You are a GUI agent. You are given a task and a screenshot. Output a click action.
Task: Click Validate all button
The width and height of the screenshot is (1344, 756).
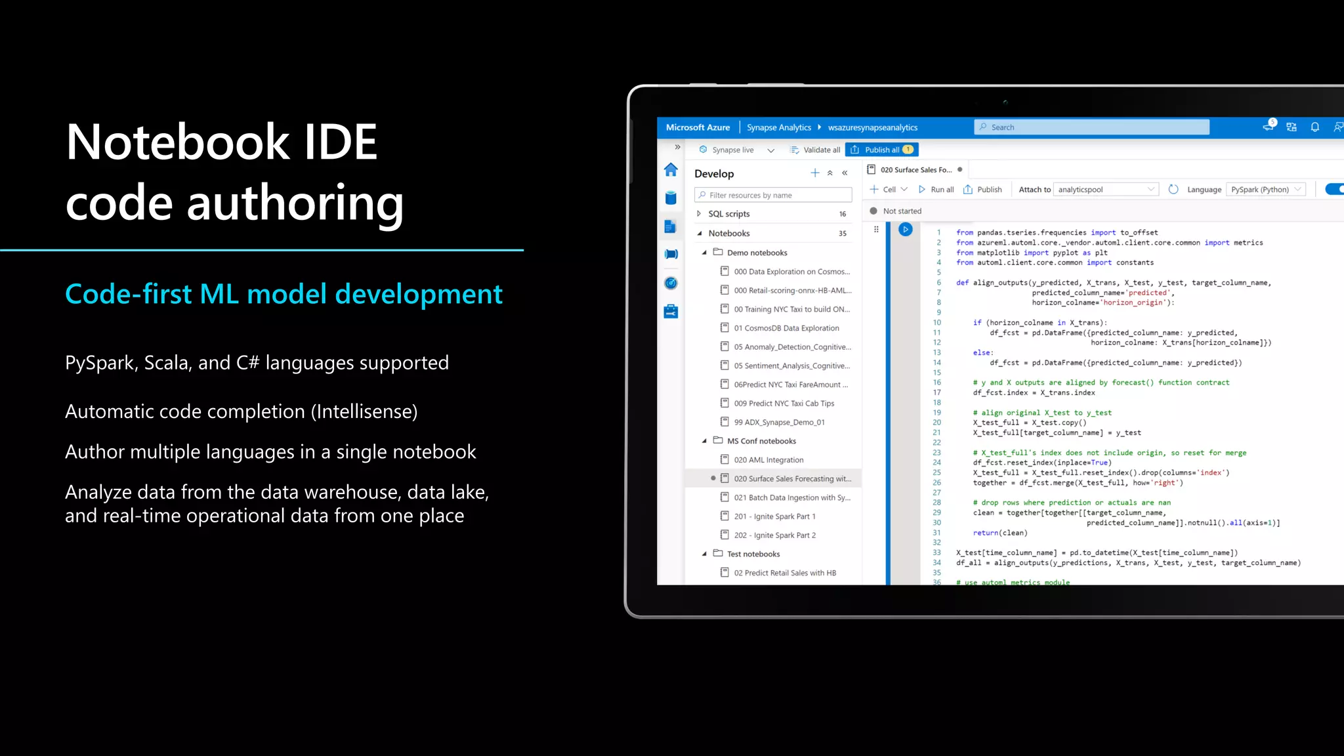[815, 150]
